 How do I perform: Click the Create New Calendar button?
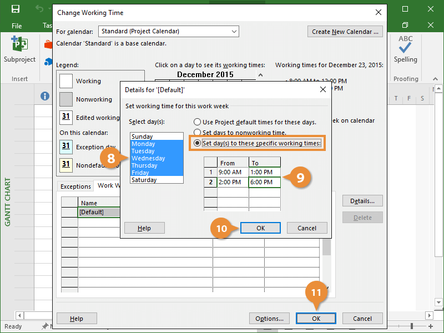point(345,32)
